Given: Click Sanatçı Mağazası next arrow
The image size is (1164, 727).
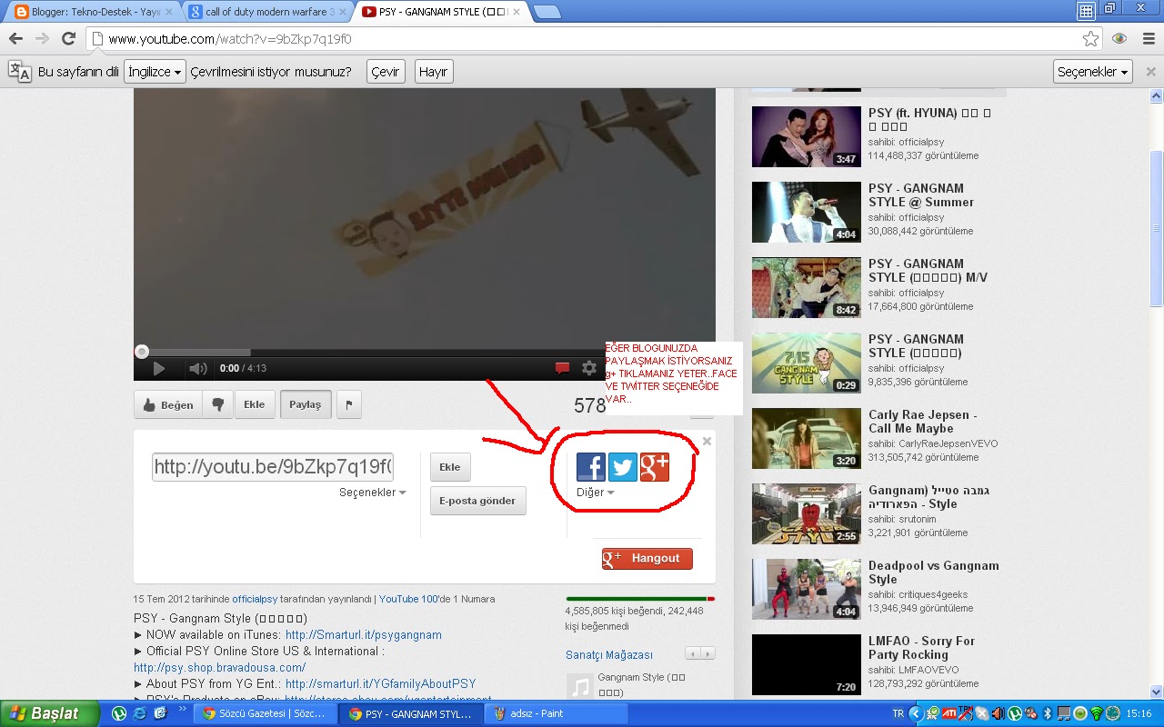Looking at the screenshot, I should 707,653.
